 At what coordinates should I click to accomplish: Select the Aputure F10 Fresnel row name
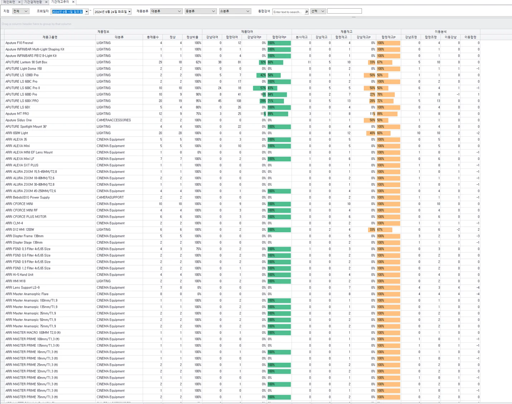(x=19, y=43)
